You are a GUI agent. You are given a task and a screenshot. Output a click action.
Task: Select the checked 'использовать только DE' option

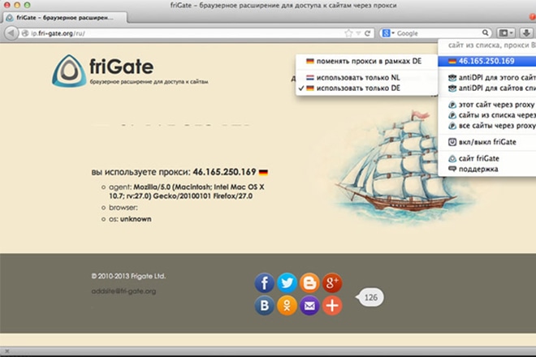tap(358, 88)
